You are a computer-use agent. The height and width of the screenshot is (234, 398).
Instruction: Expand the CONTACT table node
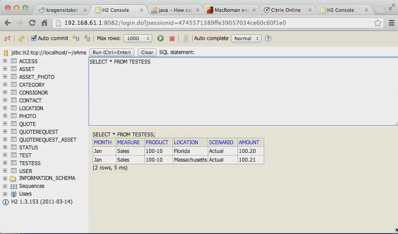coord(5,100)
